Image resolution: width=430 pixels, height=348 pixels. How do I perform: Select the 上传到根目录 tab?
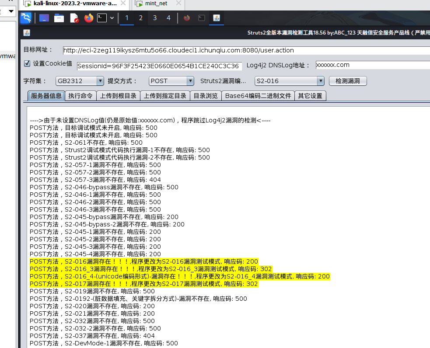point(118,96)
